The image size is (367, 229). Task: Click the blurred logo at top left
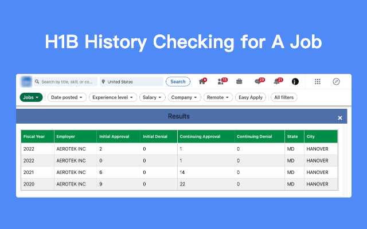click(x=26, y=82)
